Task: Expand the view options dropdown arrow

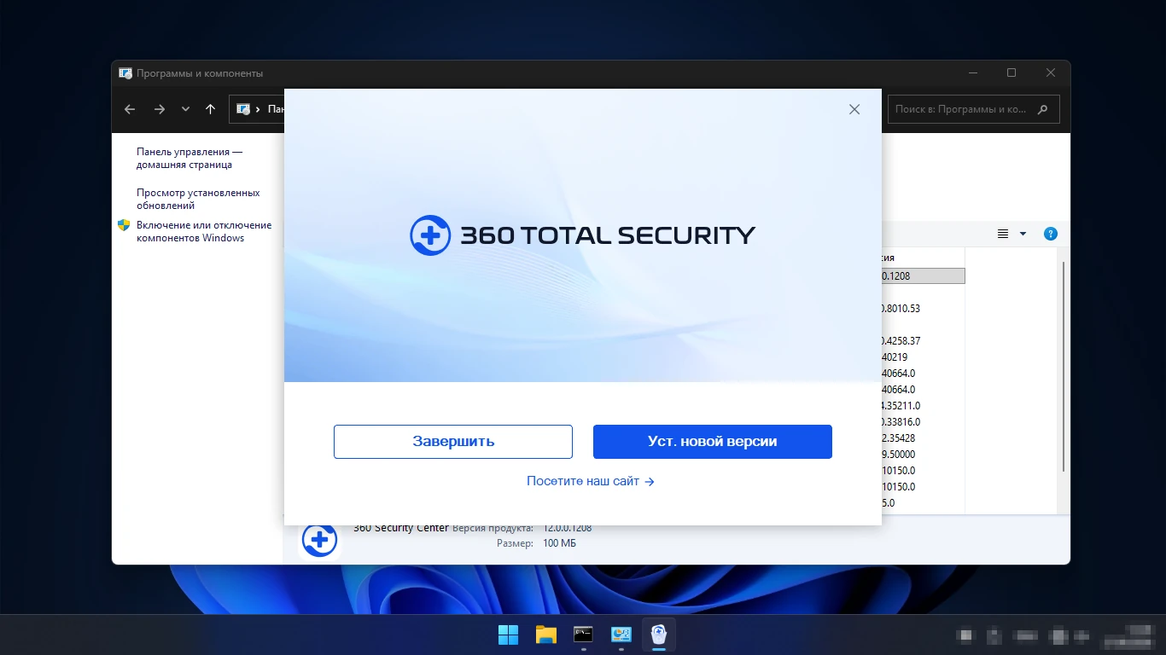Action: click(1023, 234)
